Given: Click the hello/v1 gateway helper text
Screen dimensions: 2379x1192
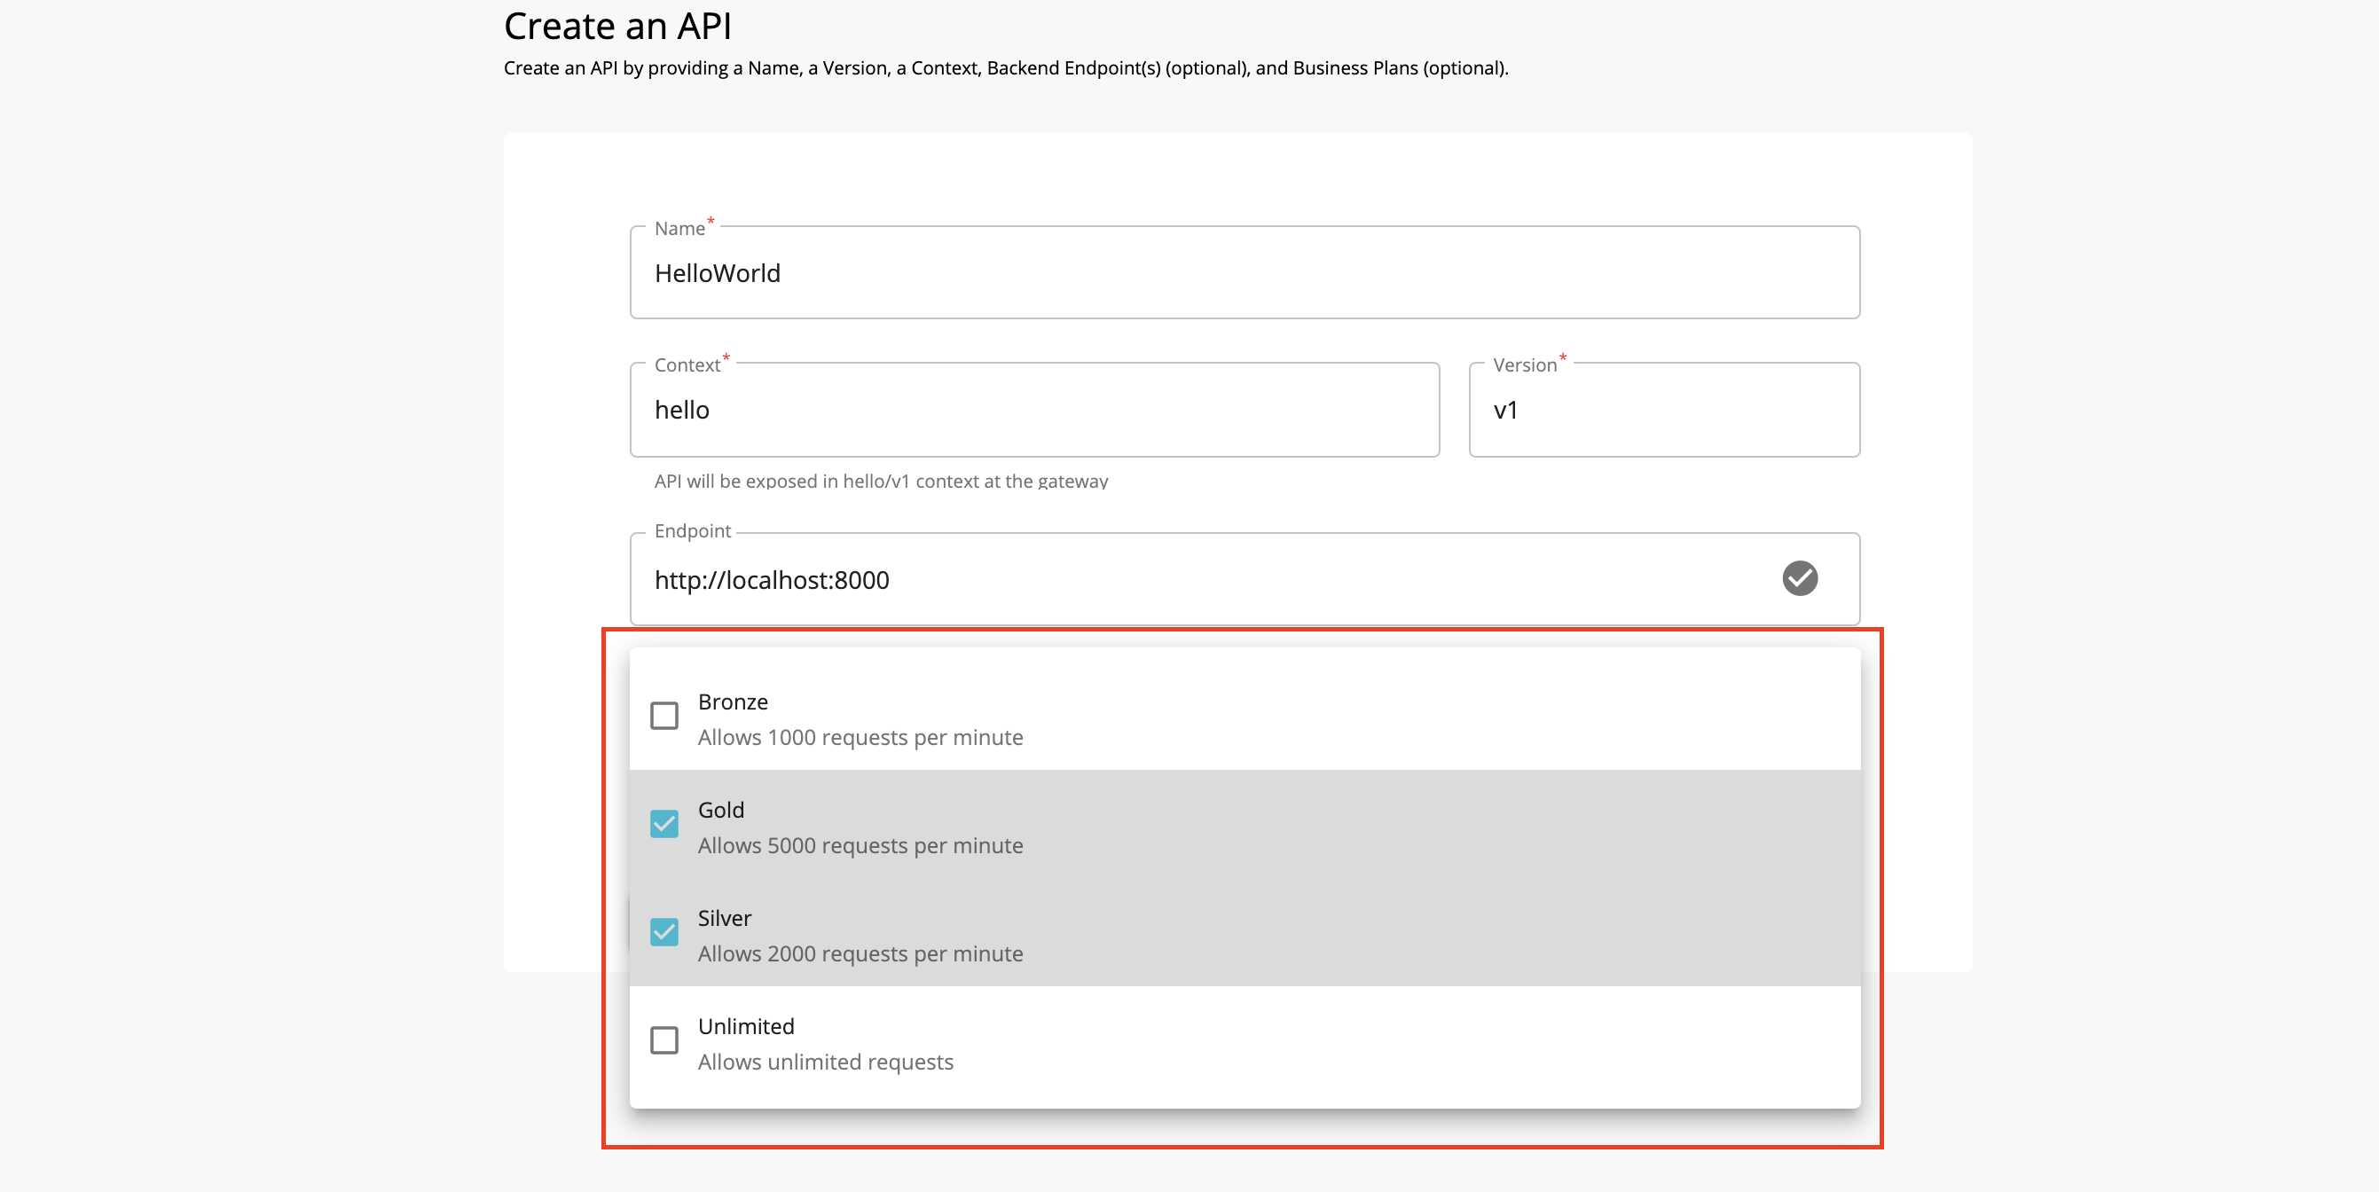Looking at the screenshot, I should click(881, 481).
